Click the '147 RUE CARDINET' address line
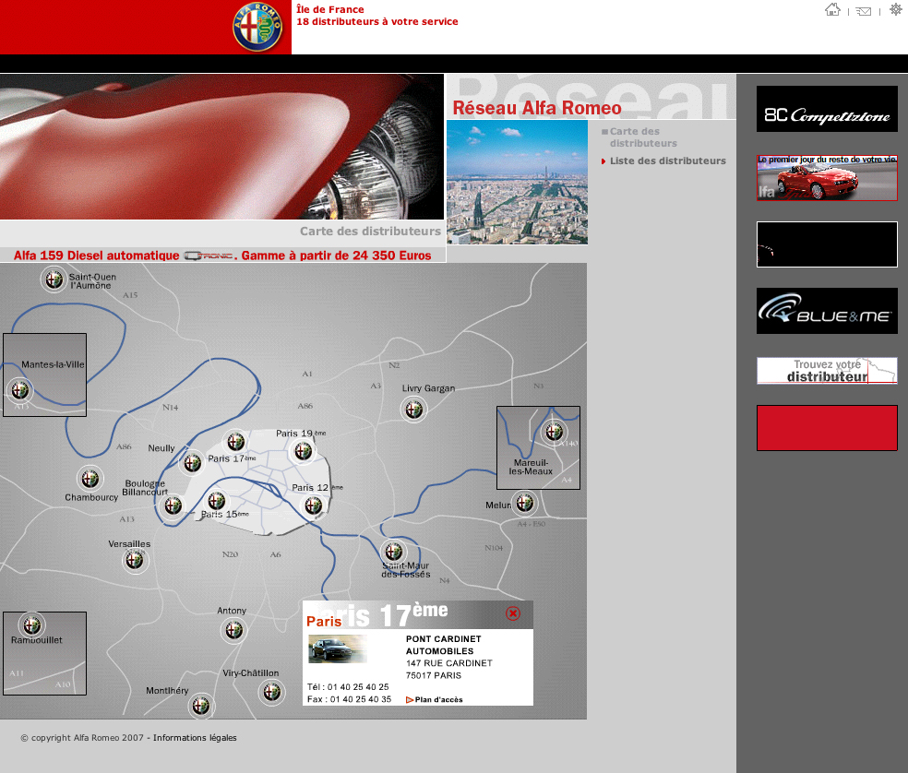Image resolution: width=908 pixels, height=773 pixels. pyautogui.click(x=448, y=663)
